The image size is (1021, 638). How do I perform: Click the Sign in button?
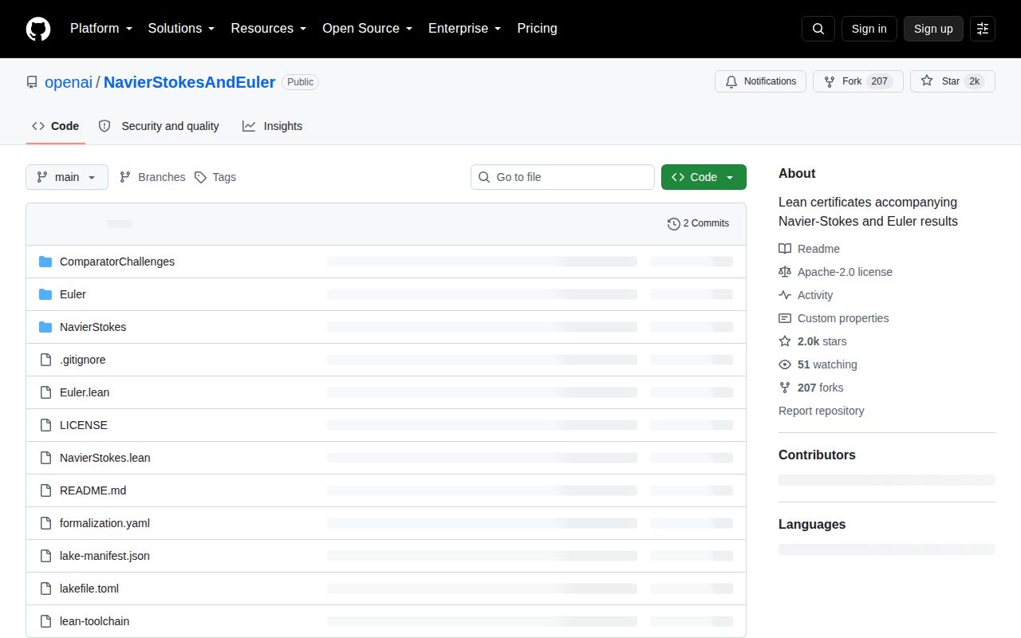[x=869, y=29]
